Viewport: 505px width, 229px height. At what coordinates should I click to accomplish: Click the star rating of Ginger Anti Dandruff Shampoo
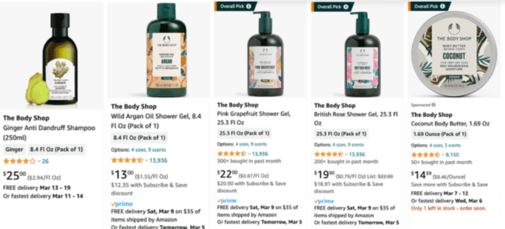coord(19,161)
